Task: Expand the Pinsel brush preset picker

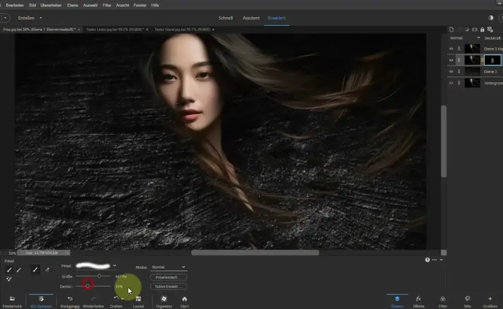Action: click(114, 266)
